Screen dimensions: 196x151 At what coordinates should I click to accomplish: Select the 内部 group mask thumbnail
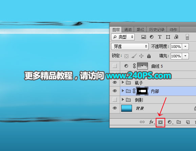coord(142,91)
